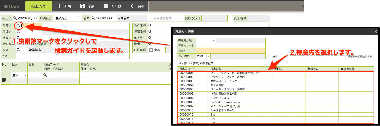The height and width of the screenshot is (126, 380).
Task: Select 高松瓦町ミュージック row
Action: pyautogui.click(x=276, y=81)
